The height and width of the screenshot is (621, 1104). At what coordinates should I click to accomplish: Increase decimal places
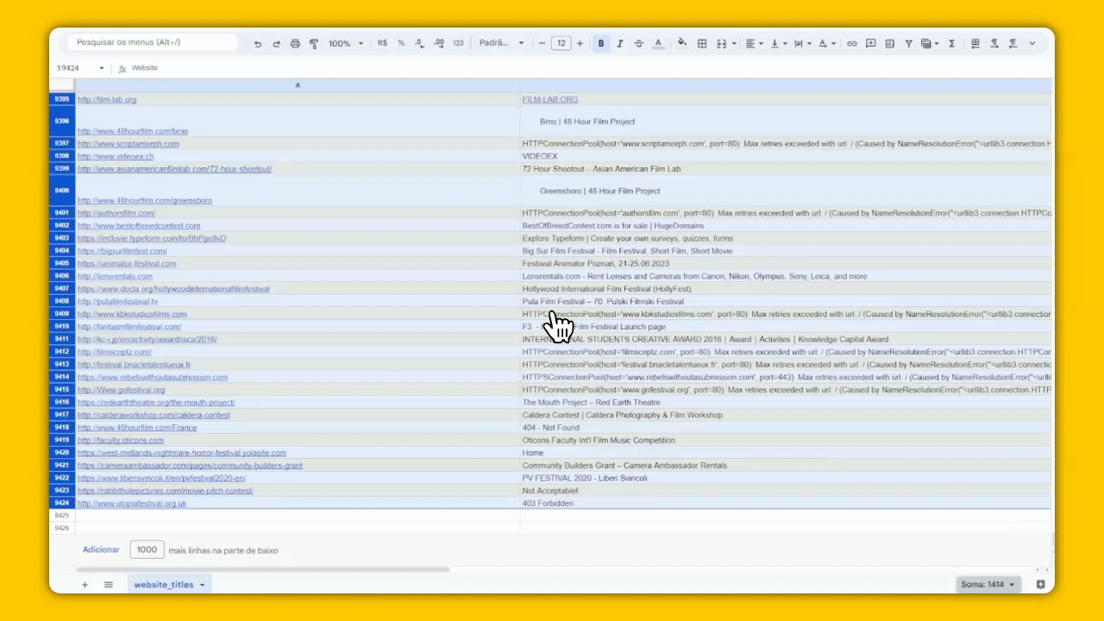pyautogui.click(x=439, y=43)
